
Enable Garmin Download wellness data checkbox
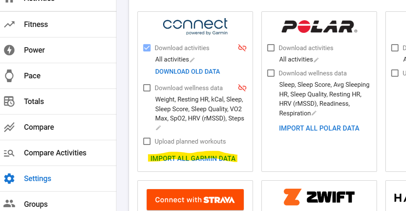(147, 88)
